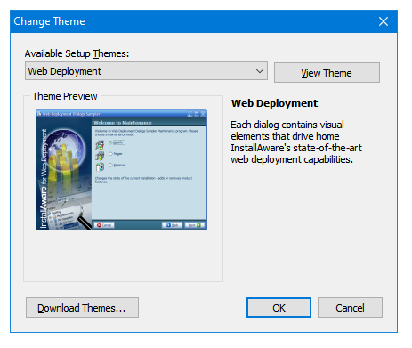
Task: Close the Change Theme dialog
Action: point(384,21)
